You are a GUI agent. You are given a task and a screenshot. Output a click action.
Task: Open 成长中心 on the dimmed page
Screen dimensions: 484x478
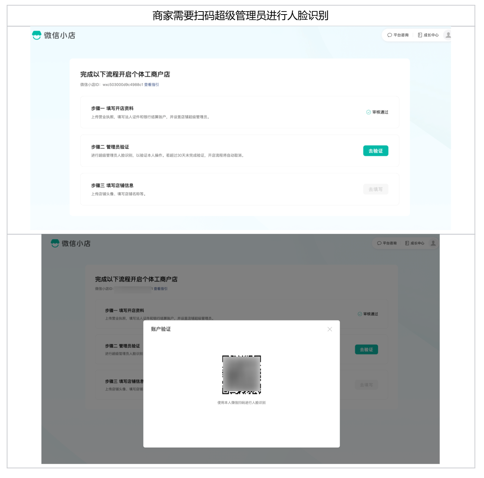[415, 243]
